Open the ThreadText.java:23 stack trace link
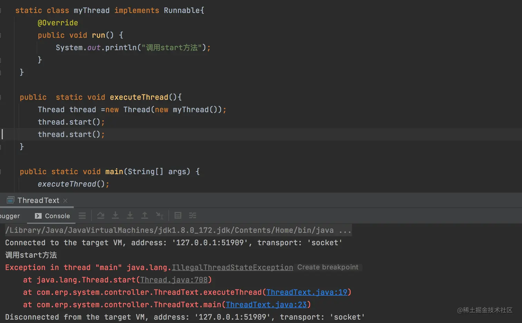The width and height of the screenshot is (522, 323). pos(266,305)
